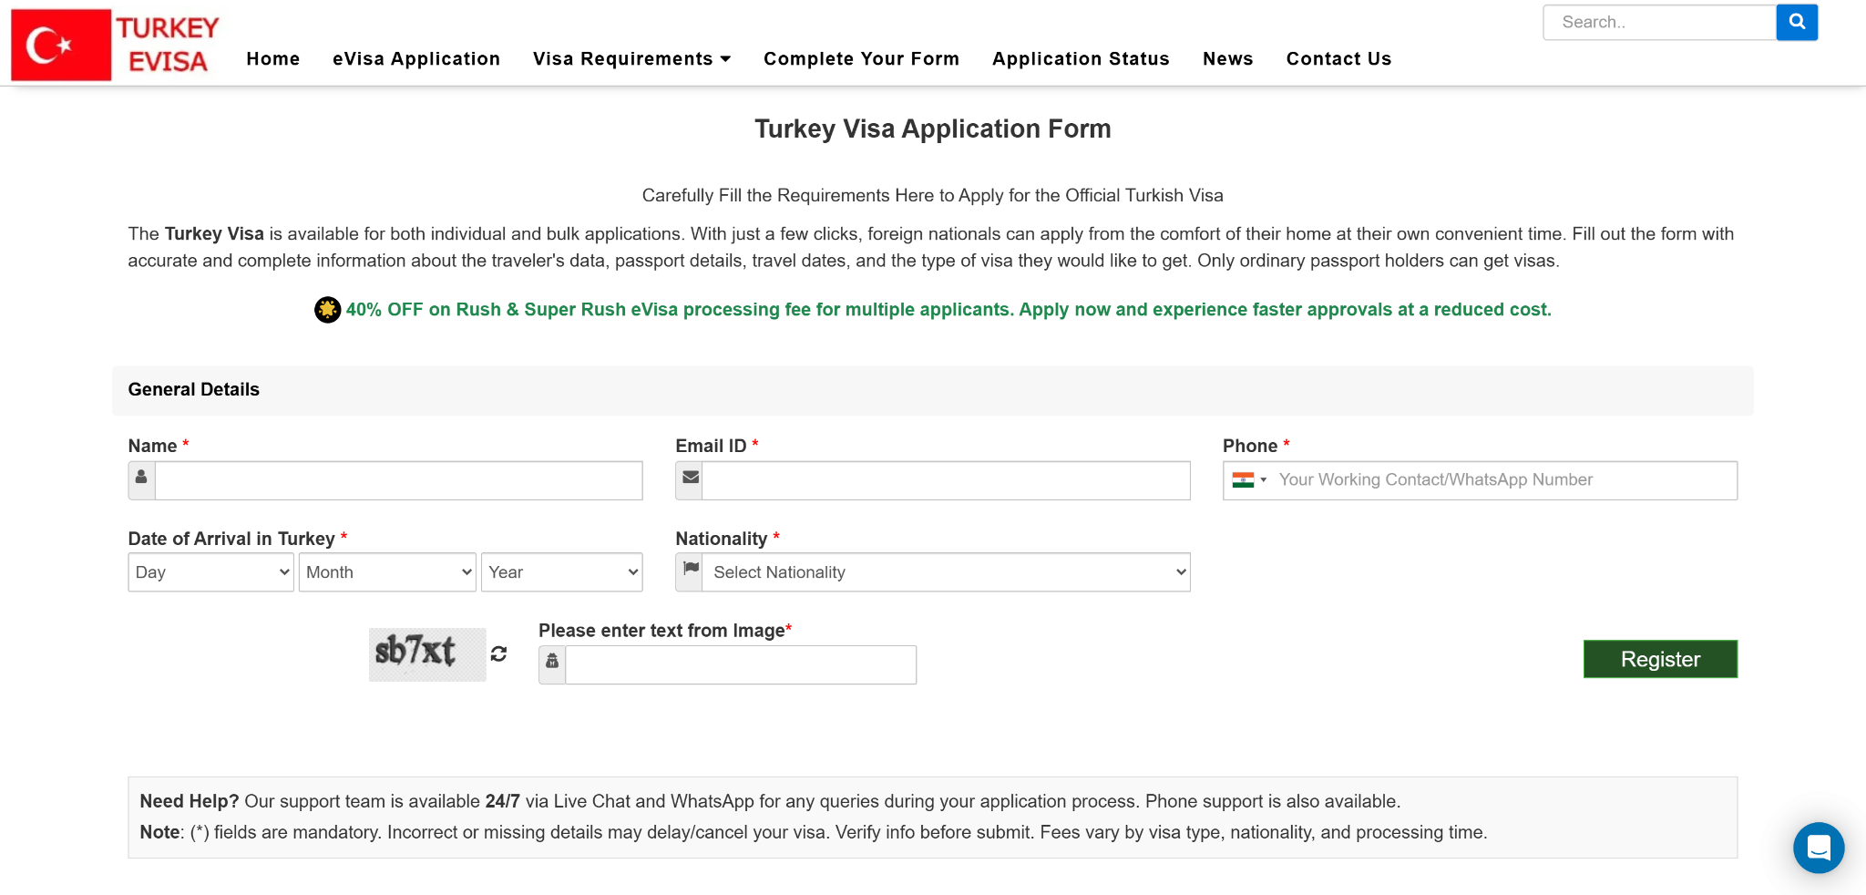1866x895 pixels.
Task: Click the 40% OFF Rush promotion link
Action: 948,310
